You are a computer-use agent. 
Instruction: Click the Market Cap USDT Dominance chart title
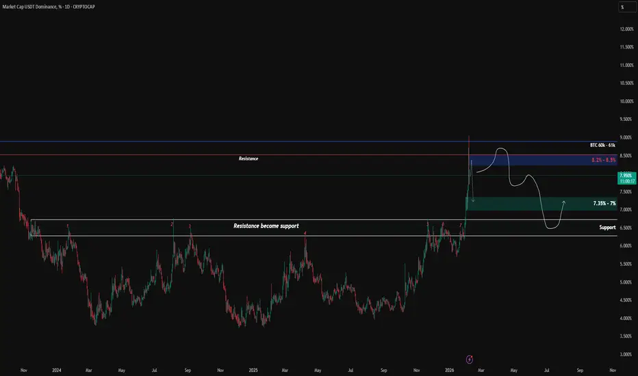click(49, 7)
